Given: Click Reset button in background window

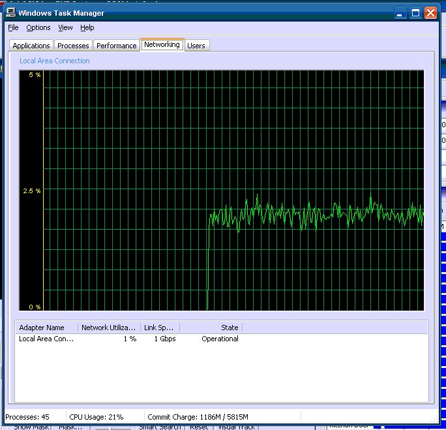Looking at the screenshot, I should tap(199, 427).
